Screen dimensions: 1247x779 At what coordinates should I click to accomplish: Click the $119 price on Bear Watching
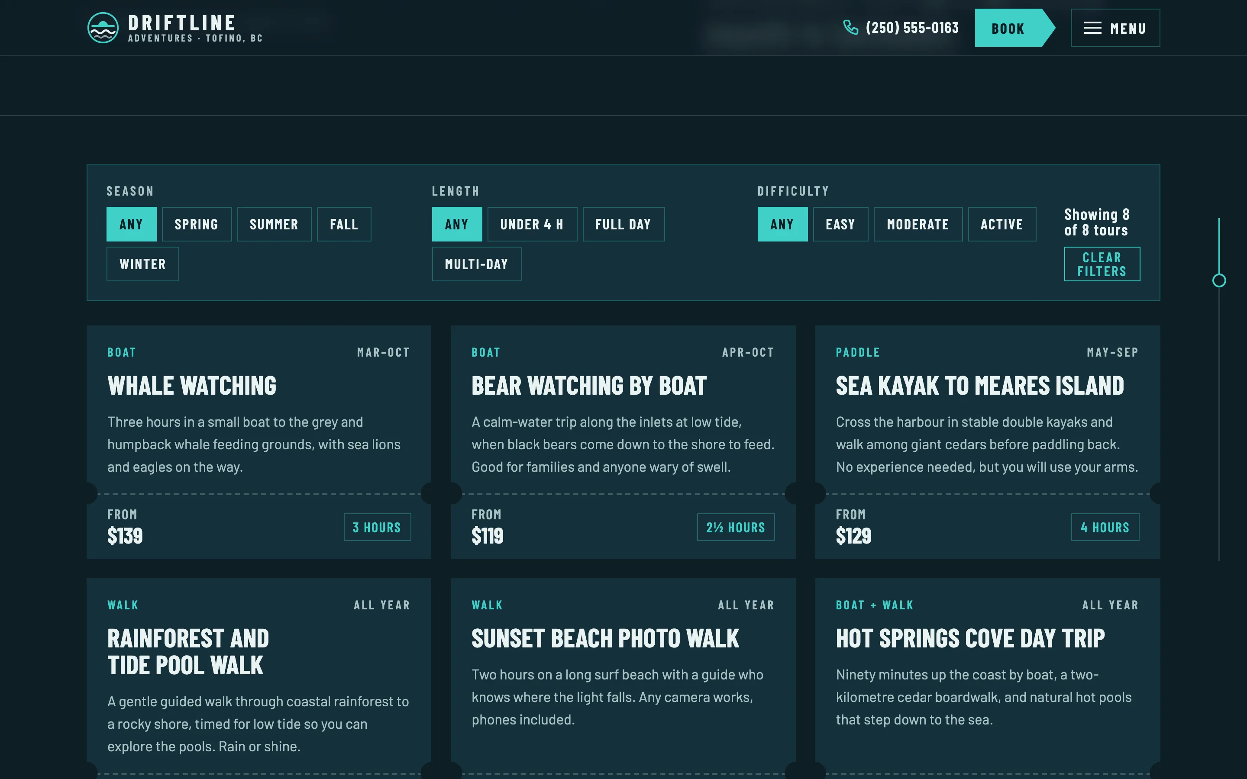[488, 536]
